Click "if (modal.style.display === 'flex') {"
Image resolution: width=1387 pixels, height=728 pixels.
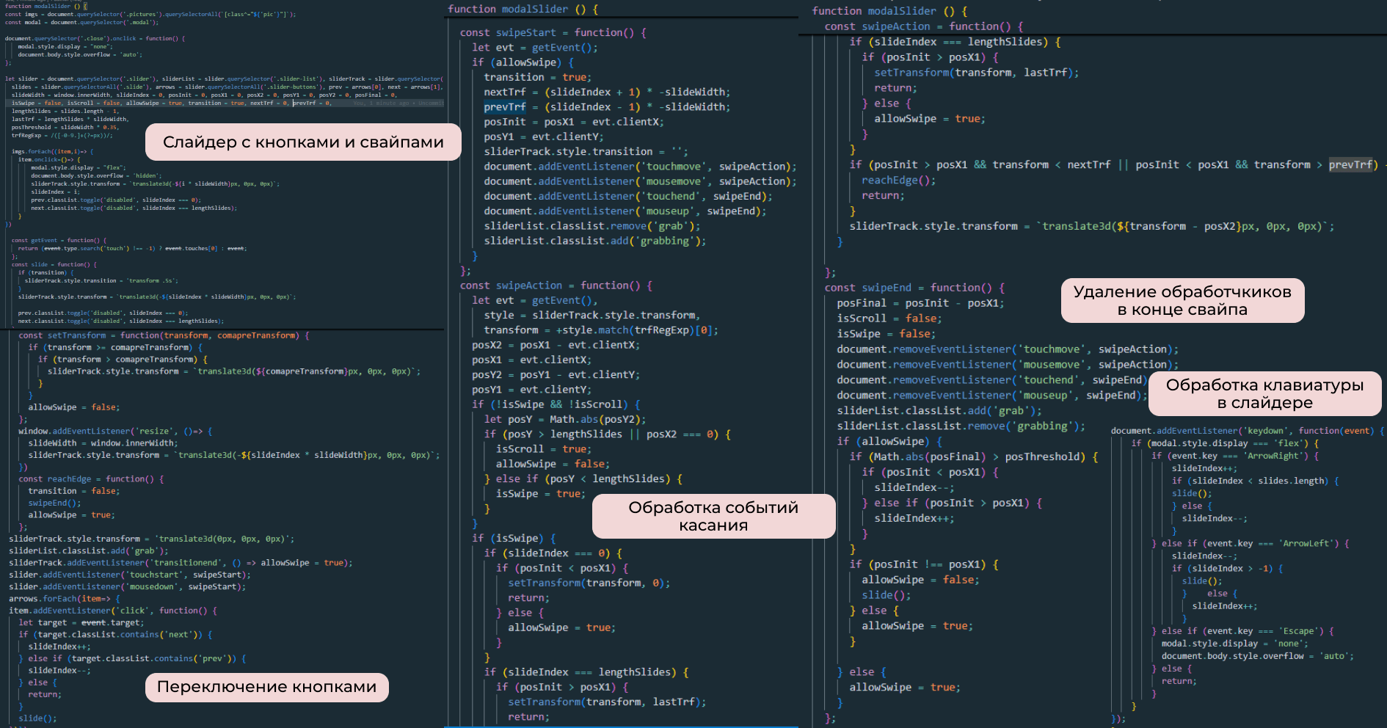click(x=1225, y=443)
